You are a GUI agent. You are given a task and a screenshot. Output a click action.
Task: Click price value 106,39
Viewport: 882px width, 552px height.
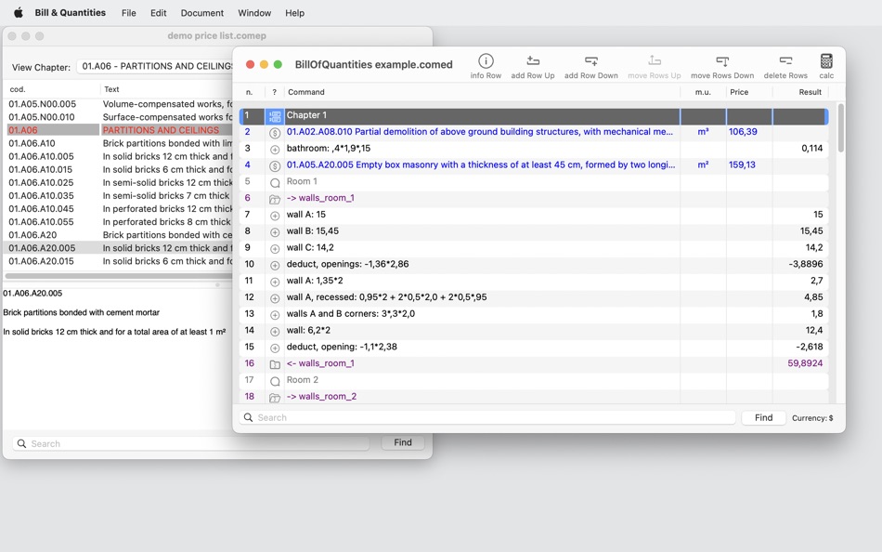click(x=743, y=132)
